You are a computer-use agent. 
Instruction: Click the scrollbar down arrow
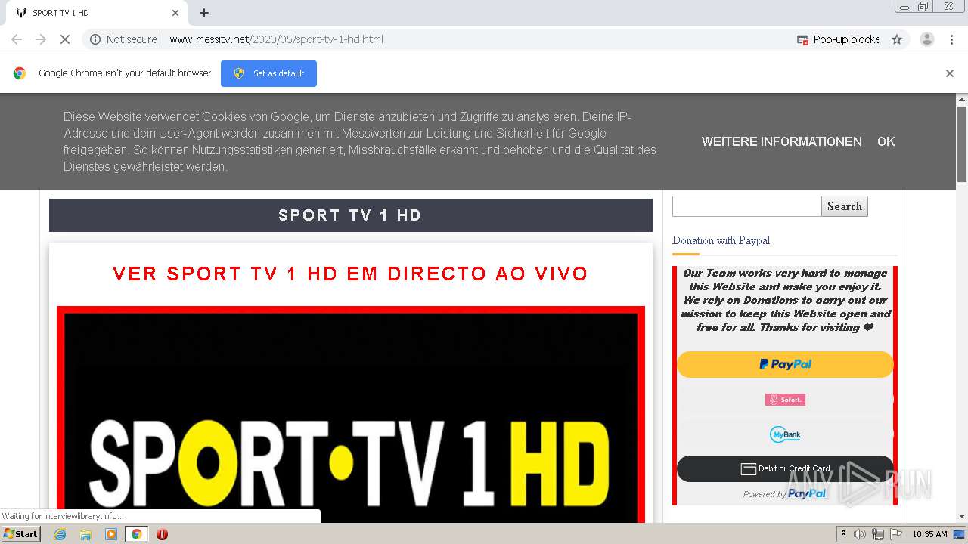point(962,516)
